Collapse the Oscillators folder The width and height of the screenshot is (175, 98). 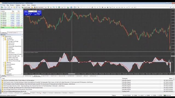[4, 40]
